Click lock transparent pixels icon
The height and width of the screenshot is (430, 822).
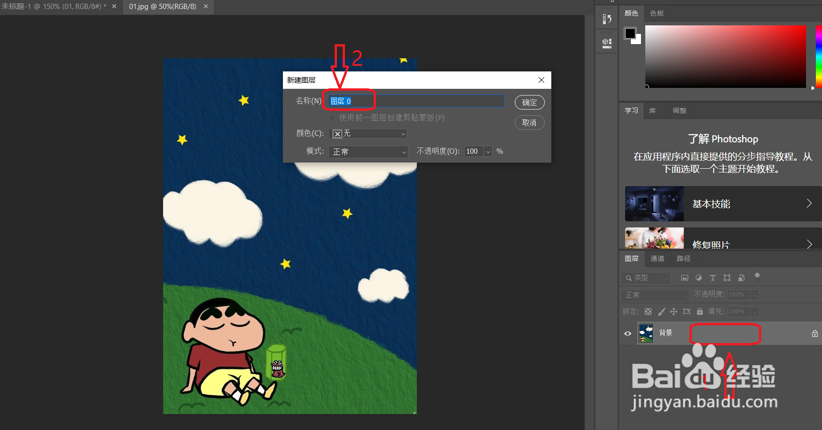click(x=648, y=312)
